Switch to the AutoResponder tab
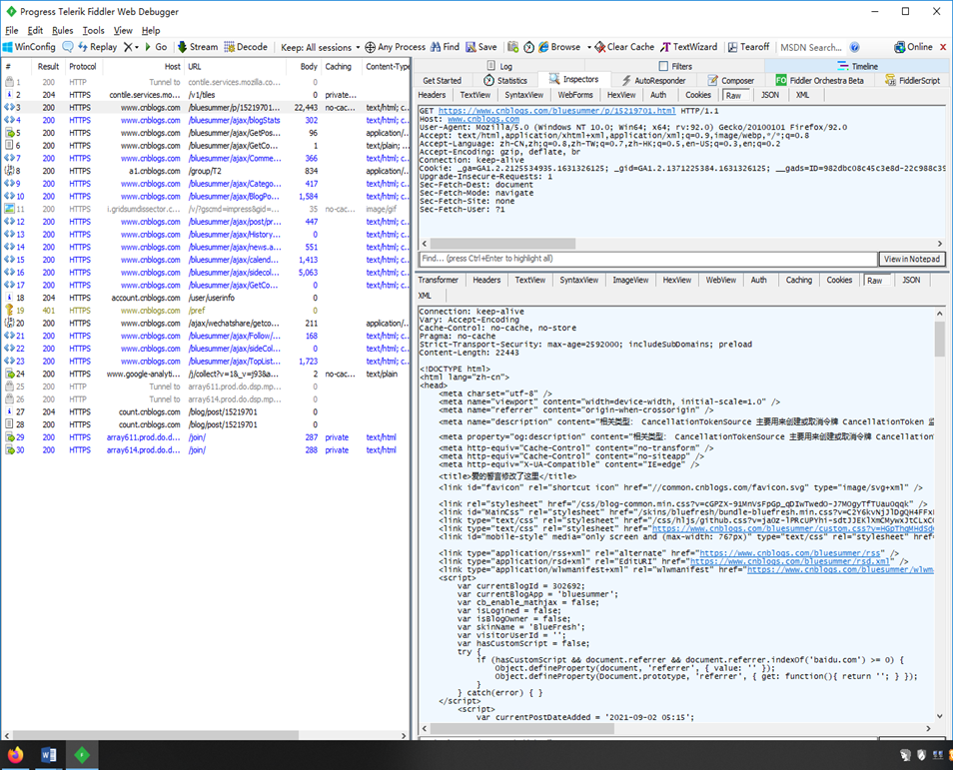Viewport: 953px width, 770px height. 653,80
